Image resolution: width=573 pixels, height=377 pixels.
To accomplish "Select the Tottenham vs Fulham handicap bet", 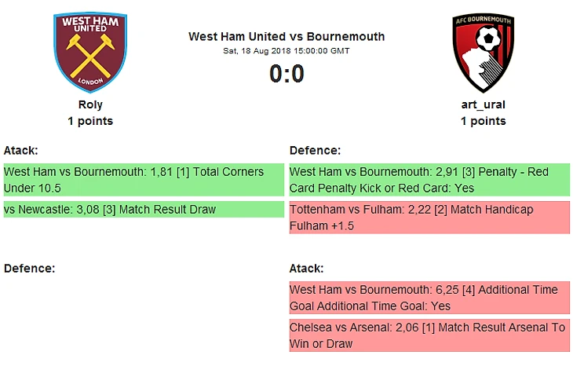I will coord(429,218).
